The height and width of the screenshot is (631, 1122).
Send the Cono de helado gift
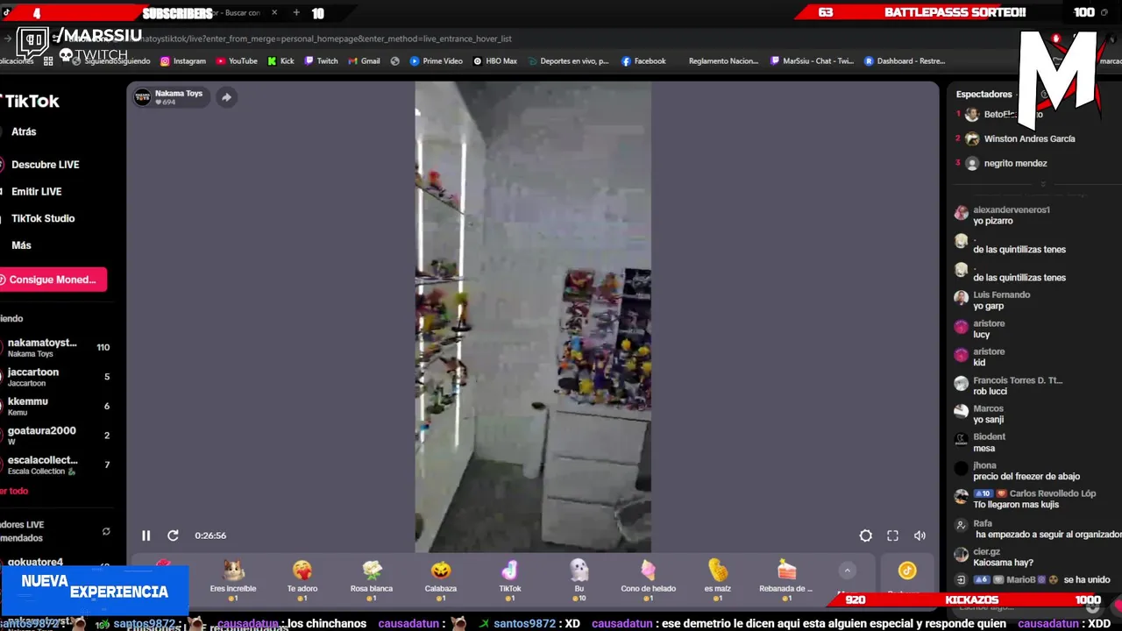coord(648,580)
